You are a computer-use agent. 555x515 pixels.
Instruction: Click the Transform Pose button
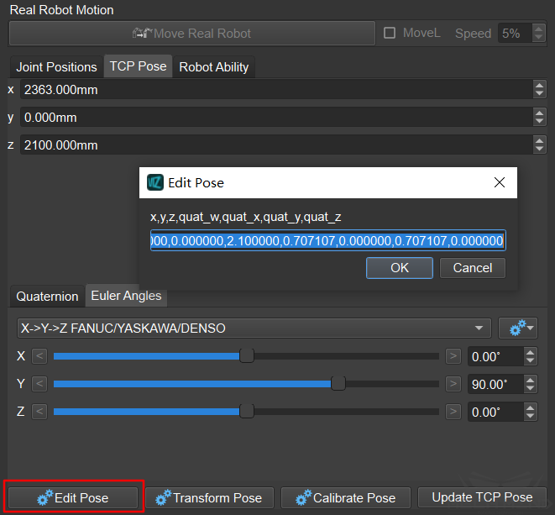(x=209, y=497)
